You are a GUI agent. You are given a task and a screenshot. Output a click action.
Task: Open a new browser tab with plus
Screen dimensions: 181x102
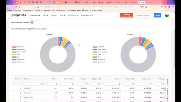[151, 2]
